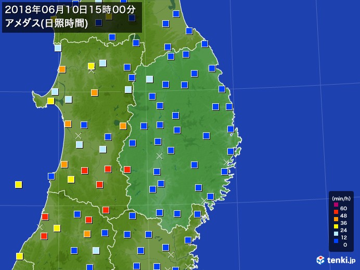Click the timestamp "2018年06月10日15時00分"
The image size is (360, 270).
tap(70, 10)
